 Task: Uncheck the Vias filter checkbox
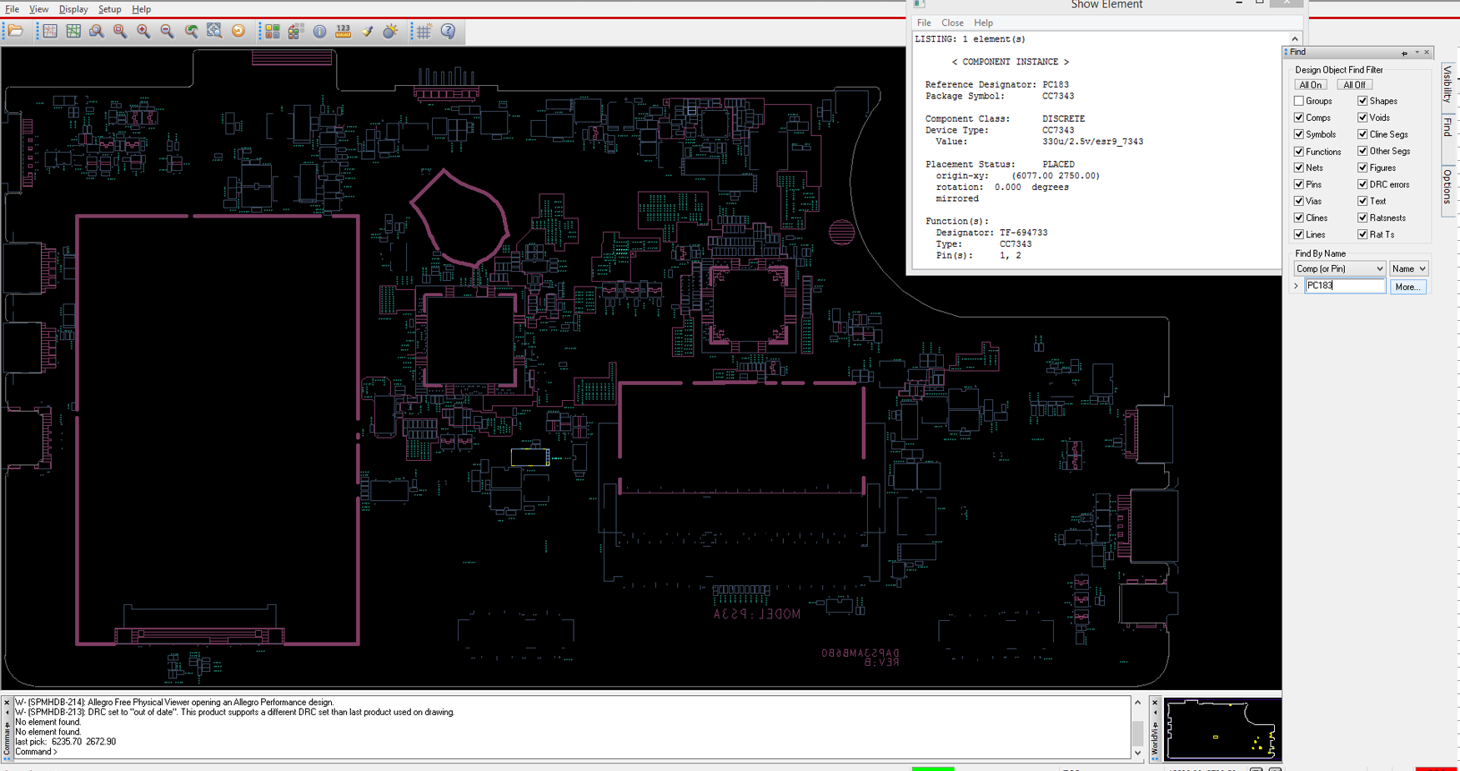click(1299, 201)
